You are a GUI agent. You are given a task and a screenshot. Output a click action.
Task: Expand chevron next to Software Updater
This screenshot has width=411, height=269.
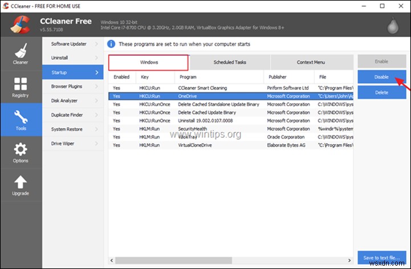click(x=96, y=44)
